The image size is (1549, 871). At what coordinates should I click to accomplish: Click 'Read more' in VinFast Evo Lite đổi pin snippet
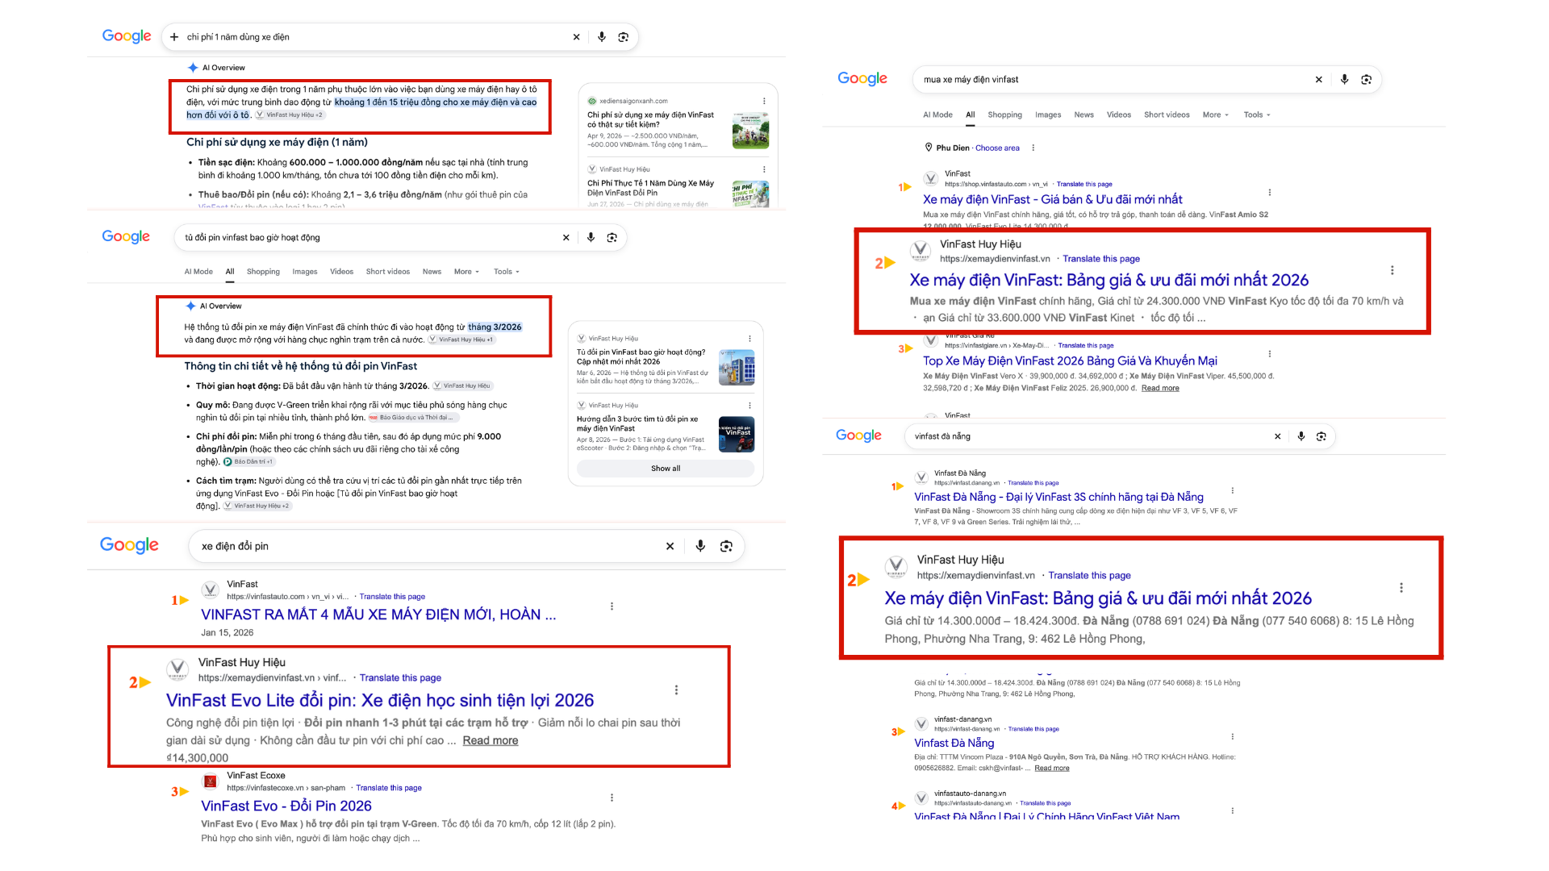[490, 740]
